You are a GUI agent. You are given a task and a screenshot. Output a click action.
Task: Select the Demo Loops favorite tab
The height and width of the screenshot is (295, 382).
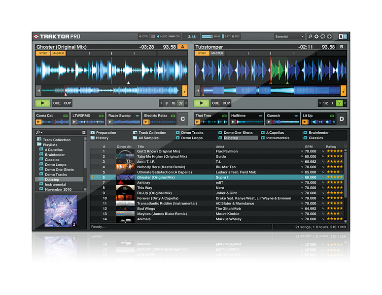pyautogui.click(x=192, y=138)
